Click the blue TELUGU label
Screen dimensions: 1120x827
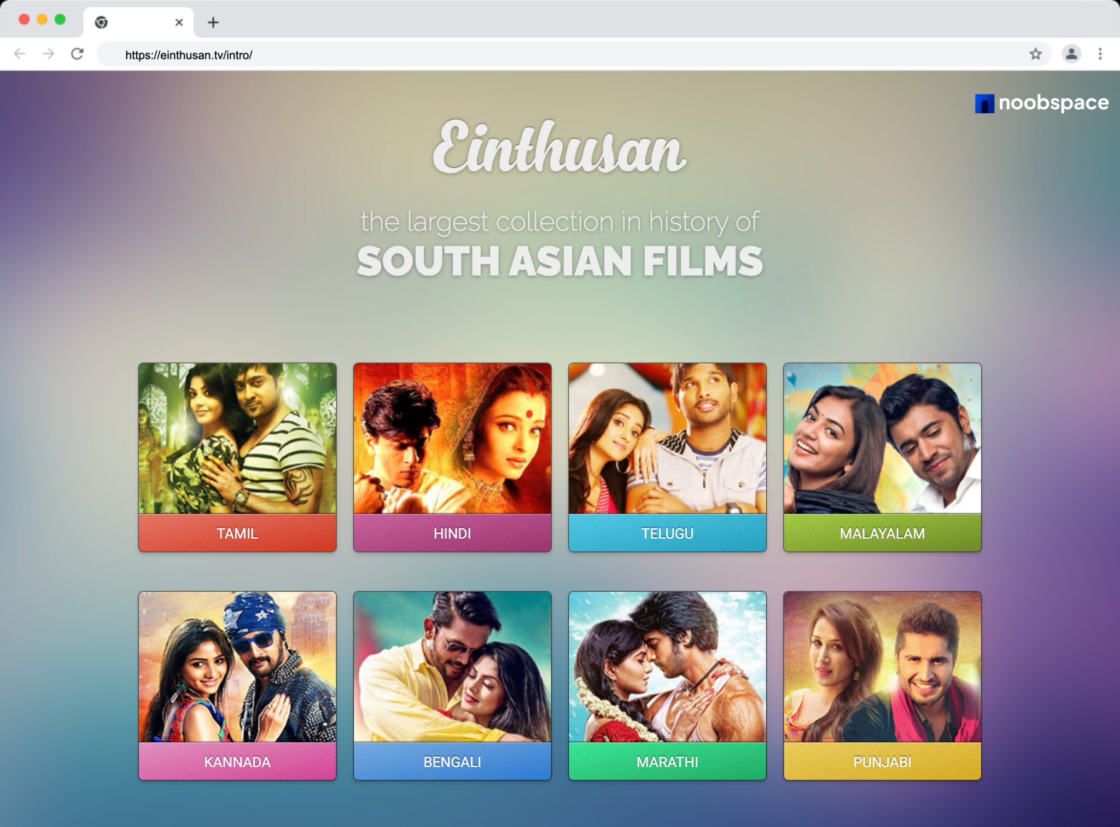[x=667, y=533]
